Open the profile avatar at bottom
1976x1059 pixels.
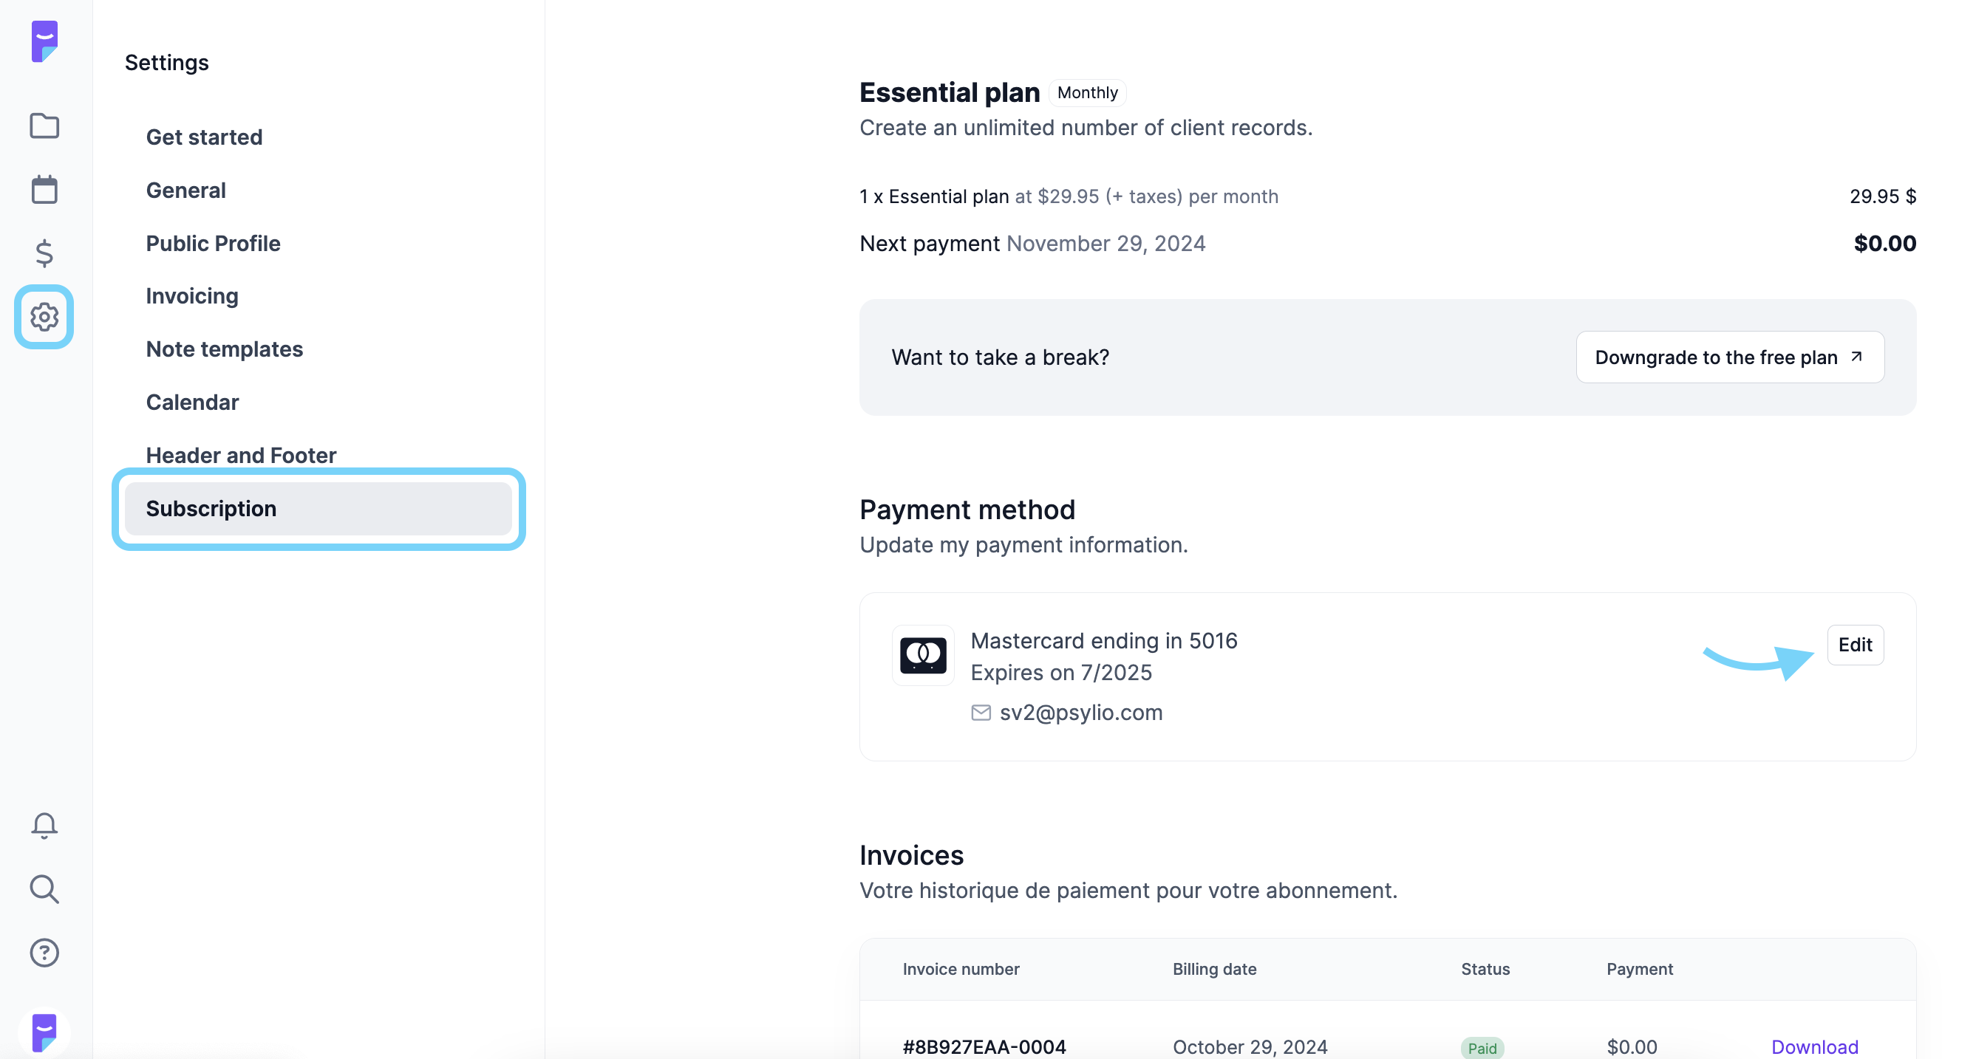tap(44, 1032)
